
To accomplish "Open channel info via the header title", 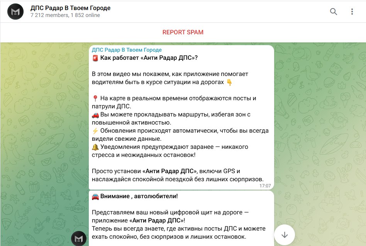I will click(x=70, y=8).
